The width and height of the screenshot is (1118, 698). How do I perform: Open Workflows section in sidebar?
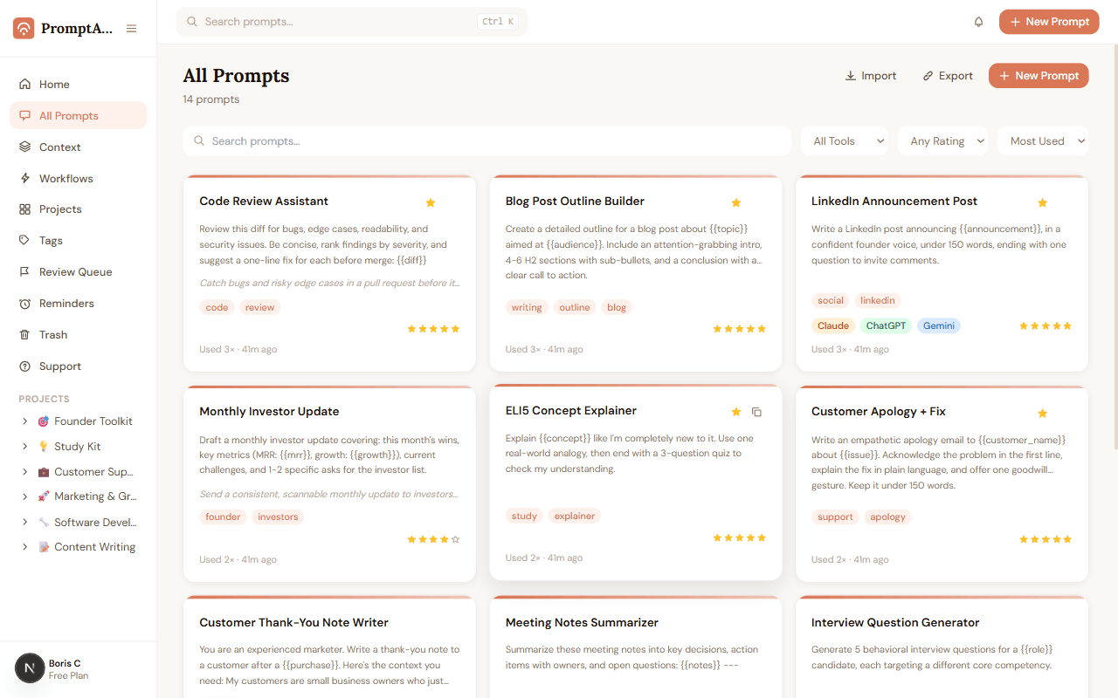(x=79, y=179)
